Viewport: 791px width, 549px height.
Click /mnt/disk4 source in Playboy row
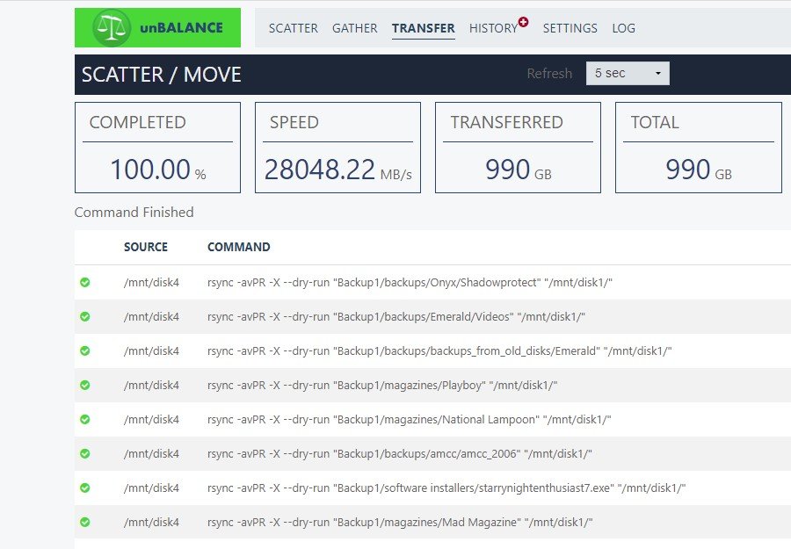pyautogui.click(x=151, y=385)
